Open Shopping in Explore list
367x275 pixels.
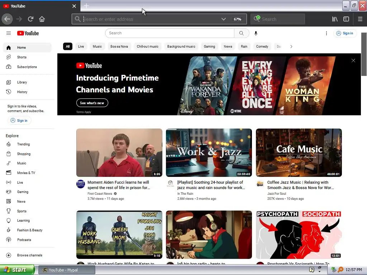point(27,154)
